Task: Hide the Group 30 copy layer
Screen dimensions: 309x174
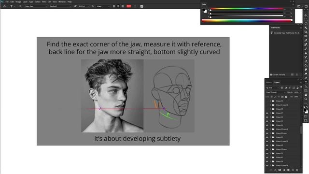Action: tap(267, 149)
